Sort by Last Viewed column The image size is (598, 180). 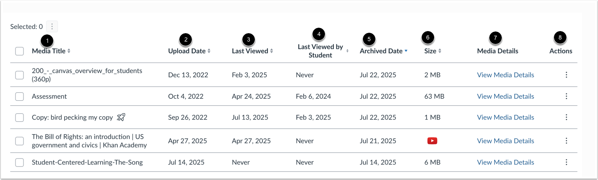252,51
